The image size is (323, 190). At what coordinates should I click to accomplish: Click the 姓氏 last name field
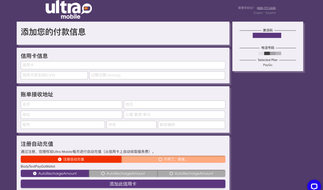click(x=174, y=105)
